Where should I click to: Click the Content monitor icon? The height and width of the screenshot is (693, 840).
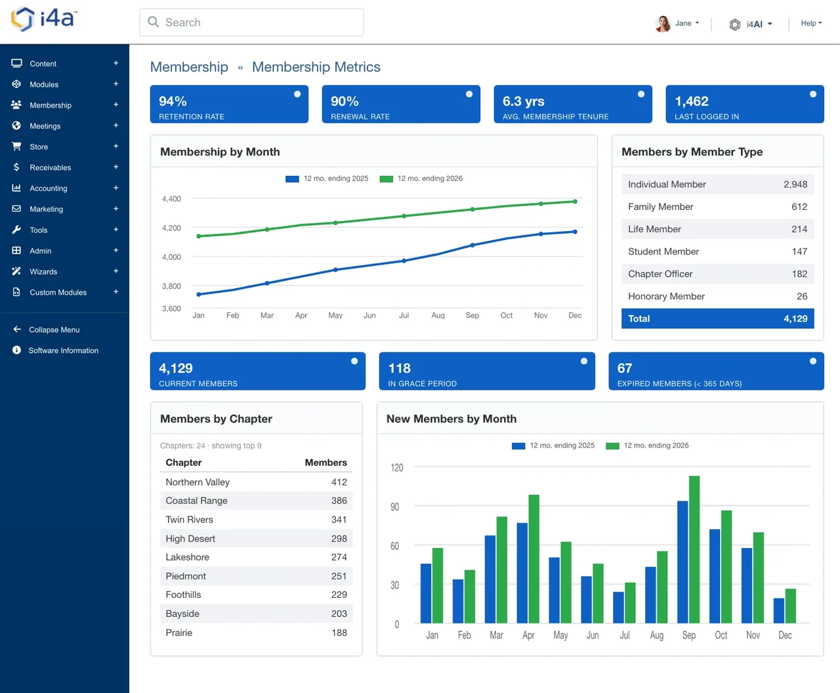pos(16,64)
